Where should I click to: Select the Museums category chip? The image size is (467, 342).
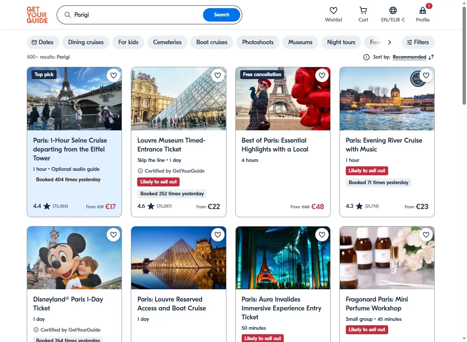(x=300, y=42)
